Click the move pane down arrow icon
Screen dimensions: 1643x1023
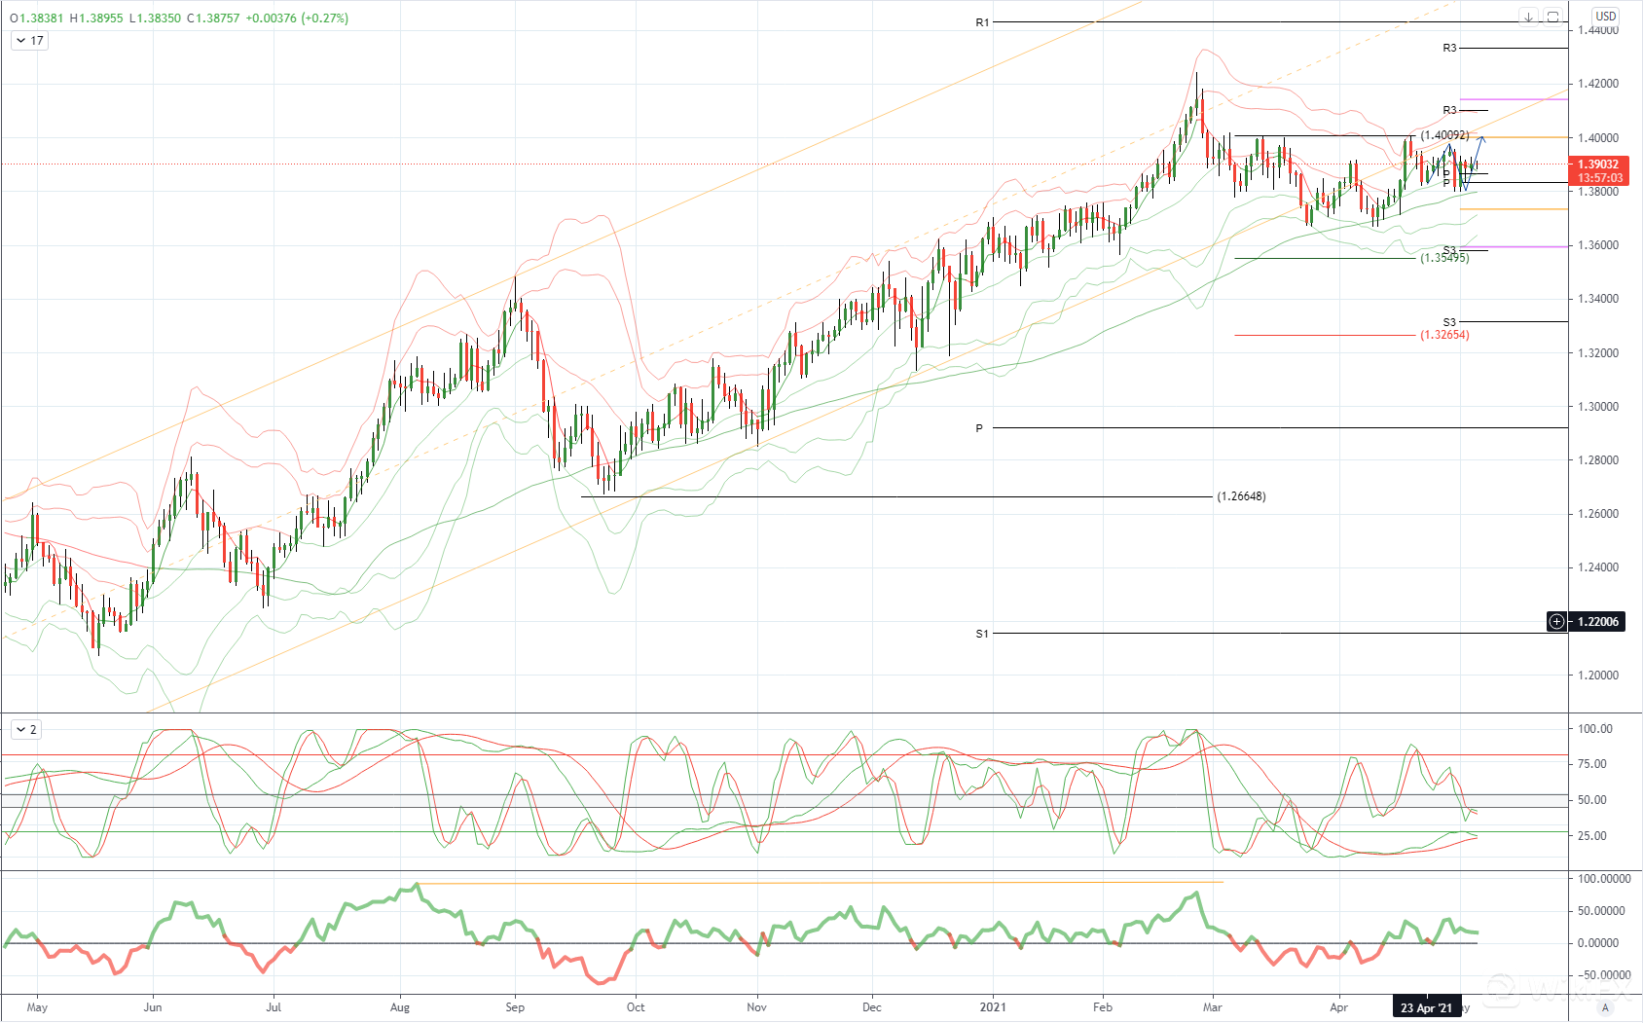(1529, 17)
